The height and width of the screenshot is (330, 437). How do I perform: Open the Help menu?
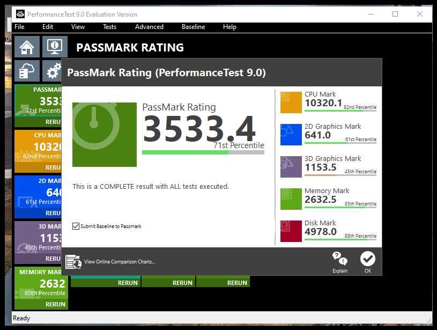tap(229, 27)
